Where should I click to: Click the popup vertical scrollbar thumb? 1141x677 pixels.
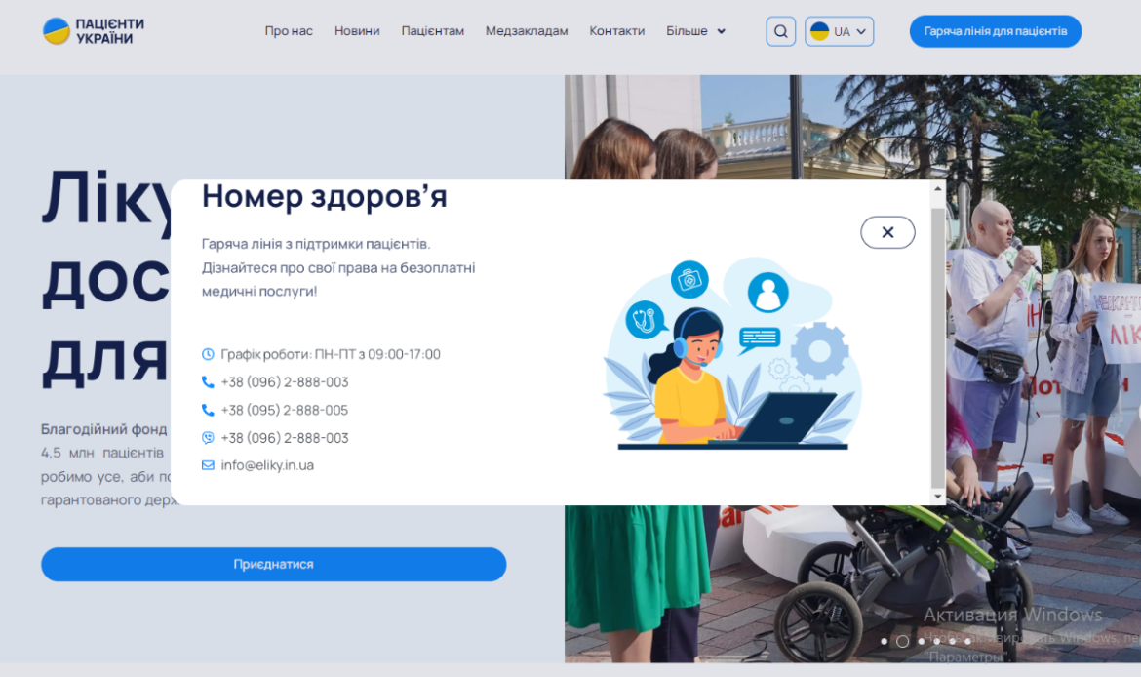click(x=938, y=348)
